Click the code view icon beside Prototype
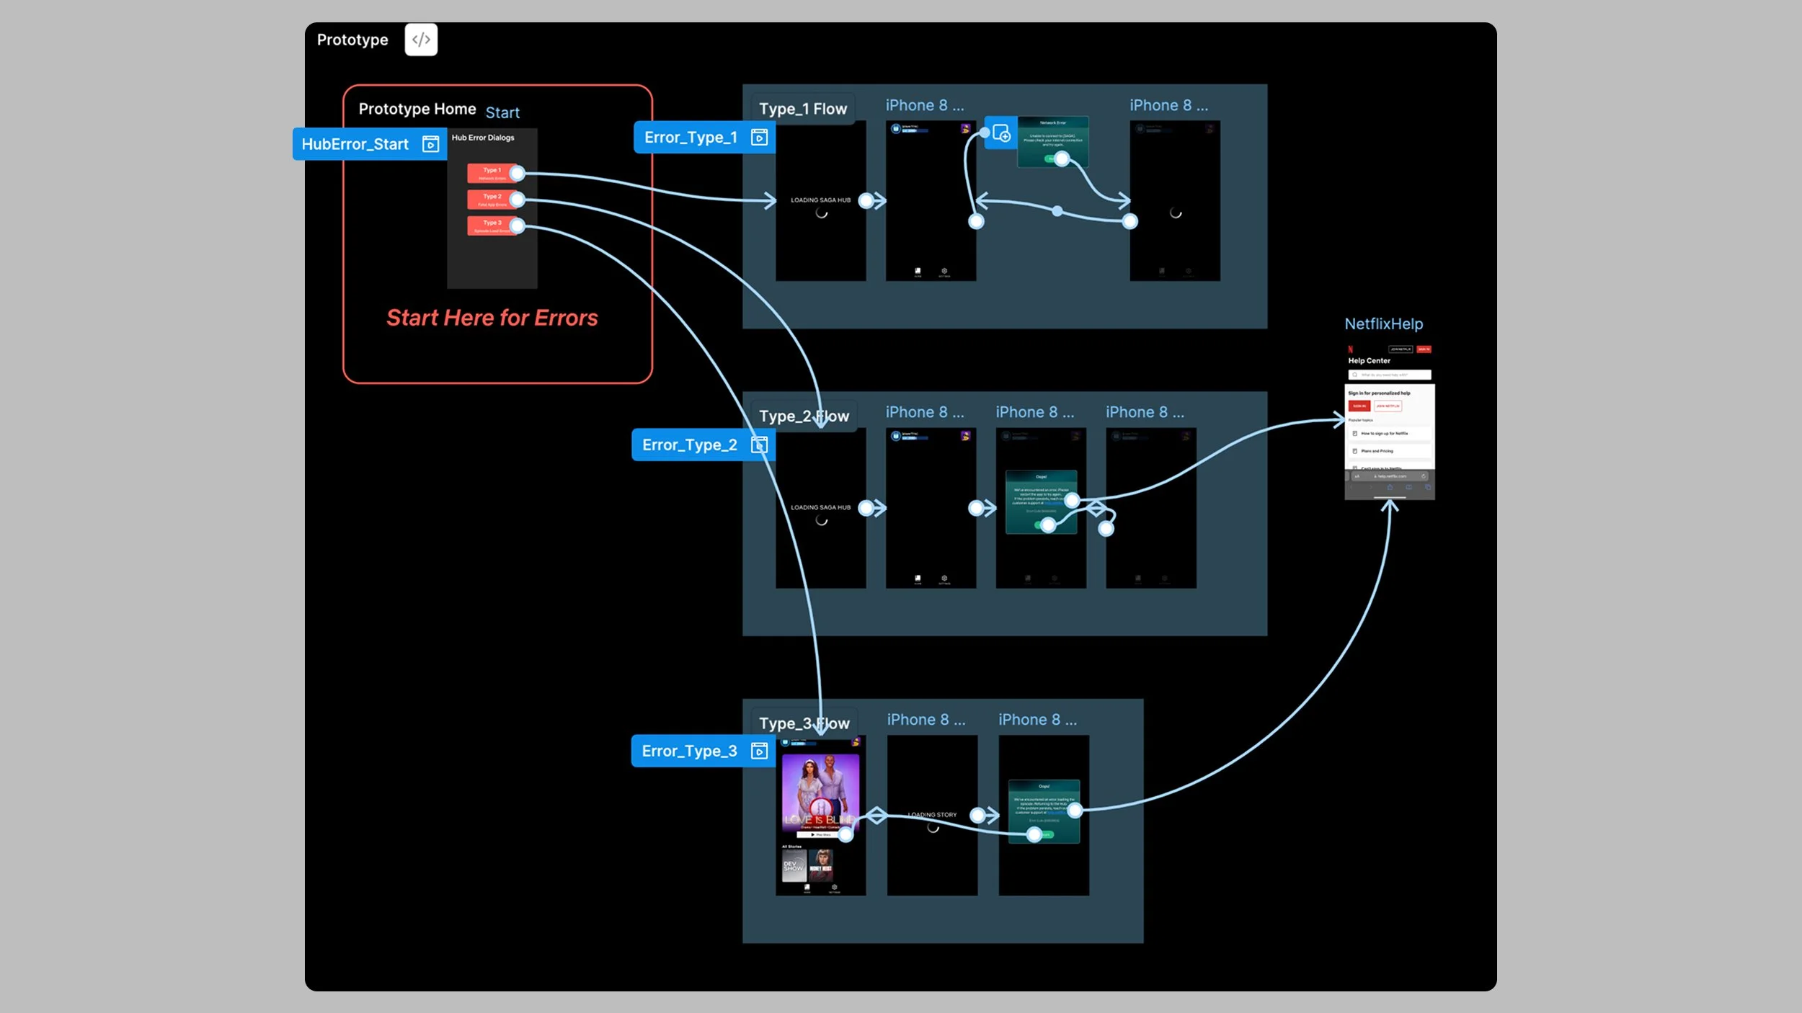Image resolution: width=1802 pixels, height=1013 pixels. [421, 40]
